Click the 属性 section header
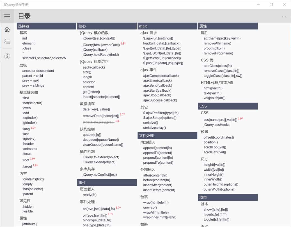Image resolution: width=291 pixels, height=227 pixels. click(228, 26)
